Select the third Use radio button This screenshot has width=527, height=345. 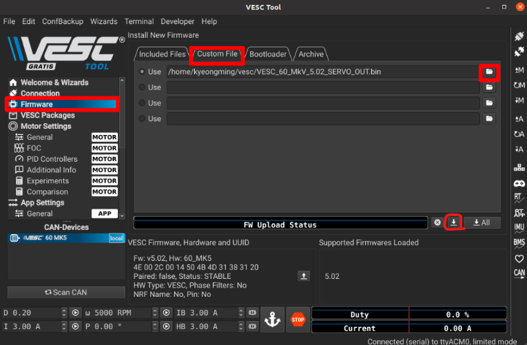pos(142,103)
